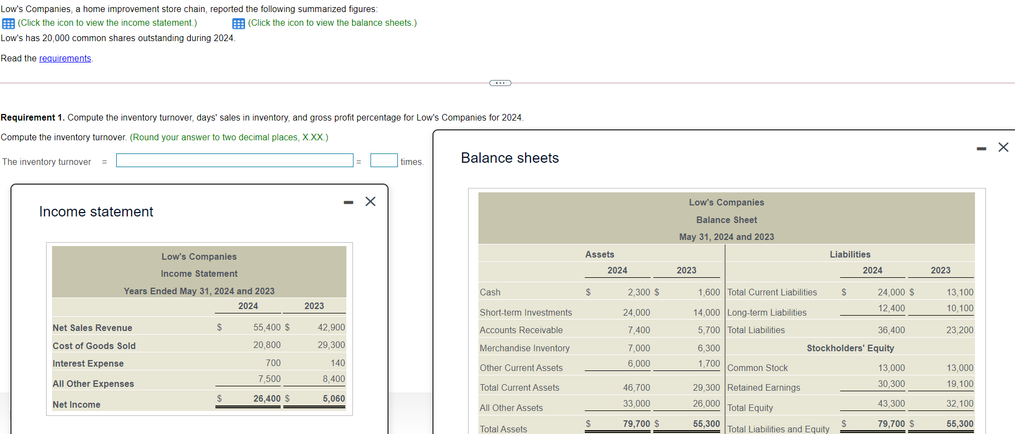Click the view income statement link text
Screen dimensions: 1015x434
pyautogui.click(x=107, y=23)
